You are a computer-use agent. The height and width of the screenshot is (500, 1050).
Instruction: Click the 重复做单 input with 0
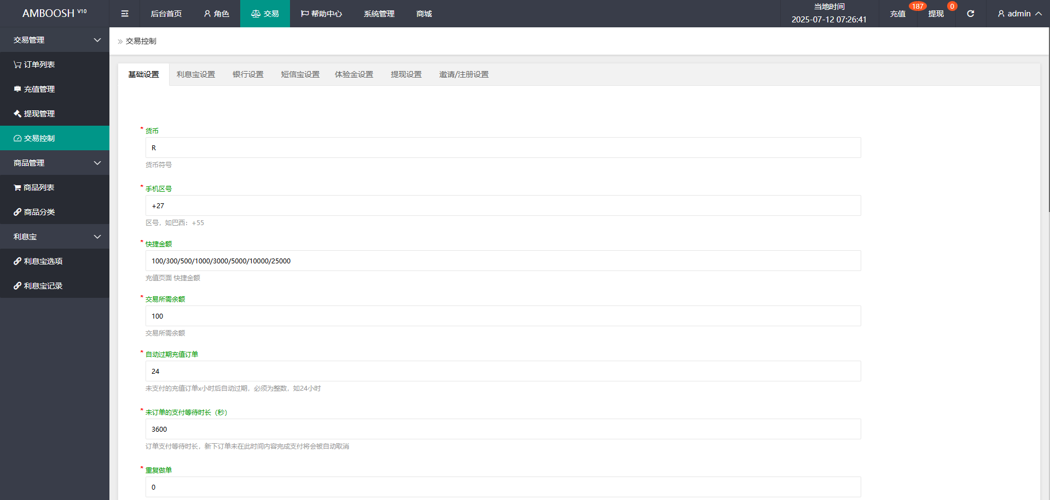503,487
